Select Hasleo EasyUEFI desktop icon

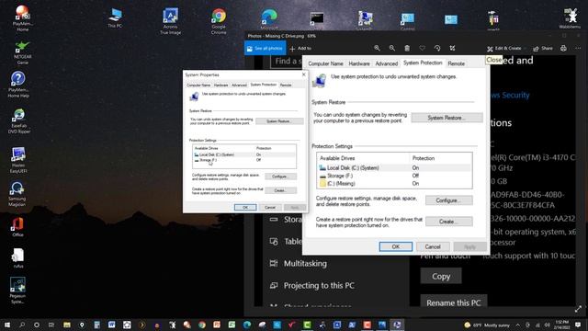18,160
